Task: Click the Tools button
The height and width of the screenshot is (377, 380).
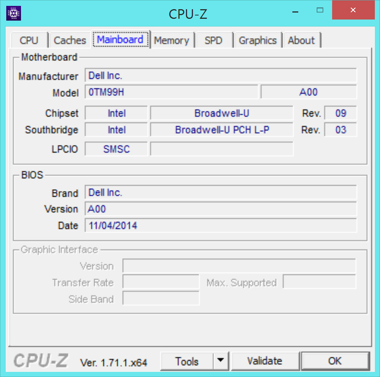Action: [x=187, y=361]
